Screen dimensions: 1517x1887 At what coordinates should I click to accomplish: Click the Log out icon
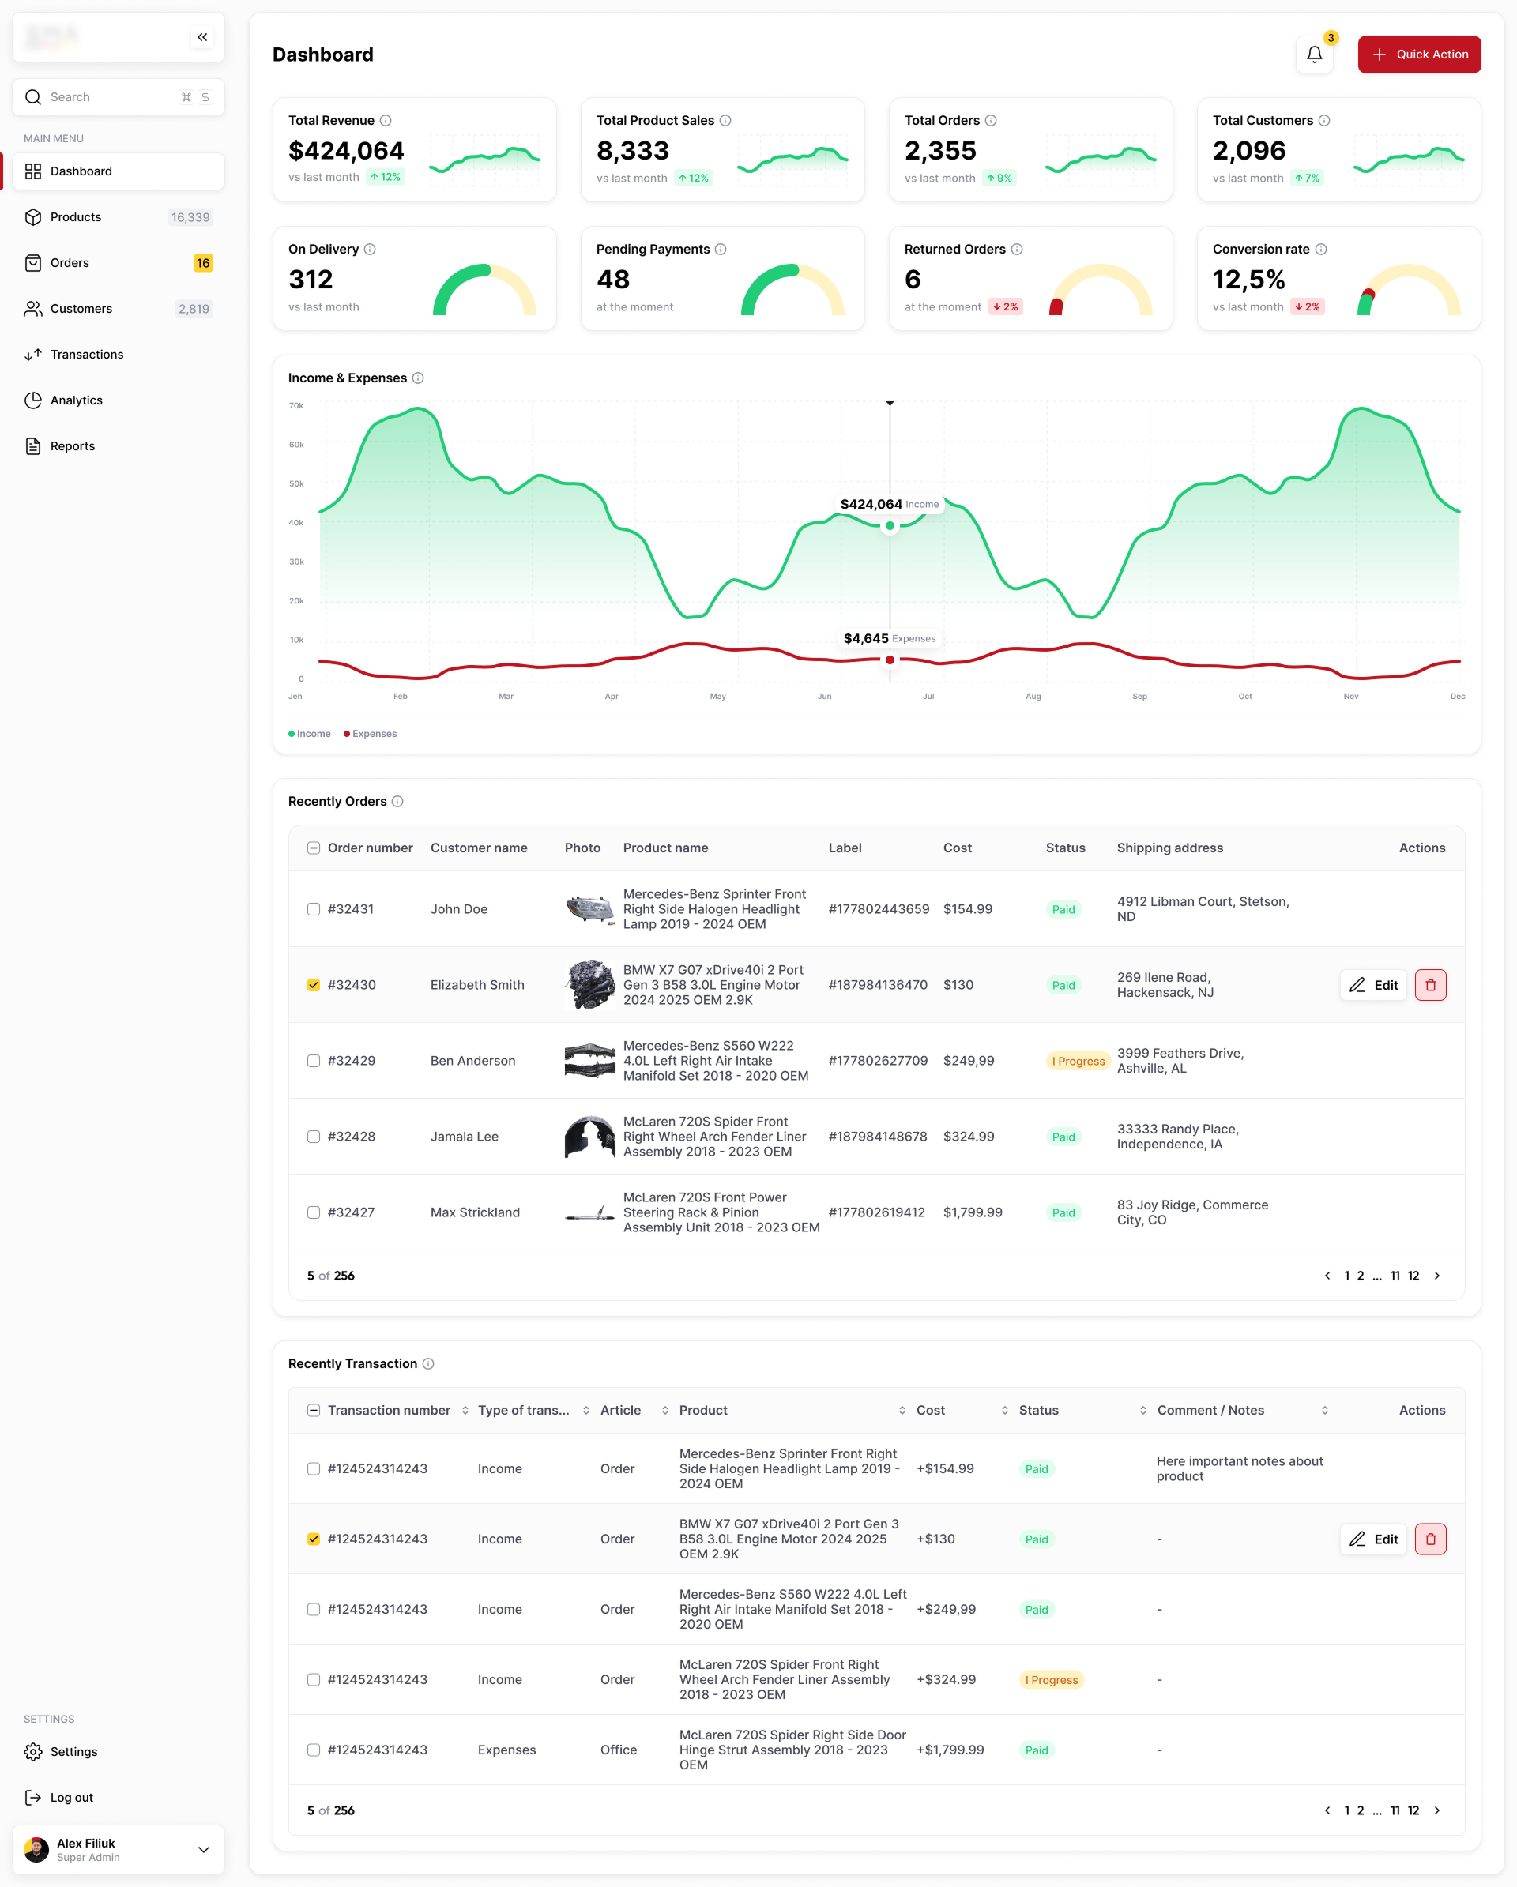(x=33, y=1797)
